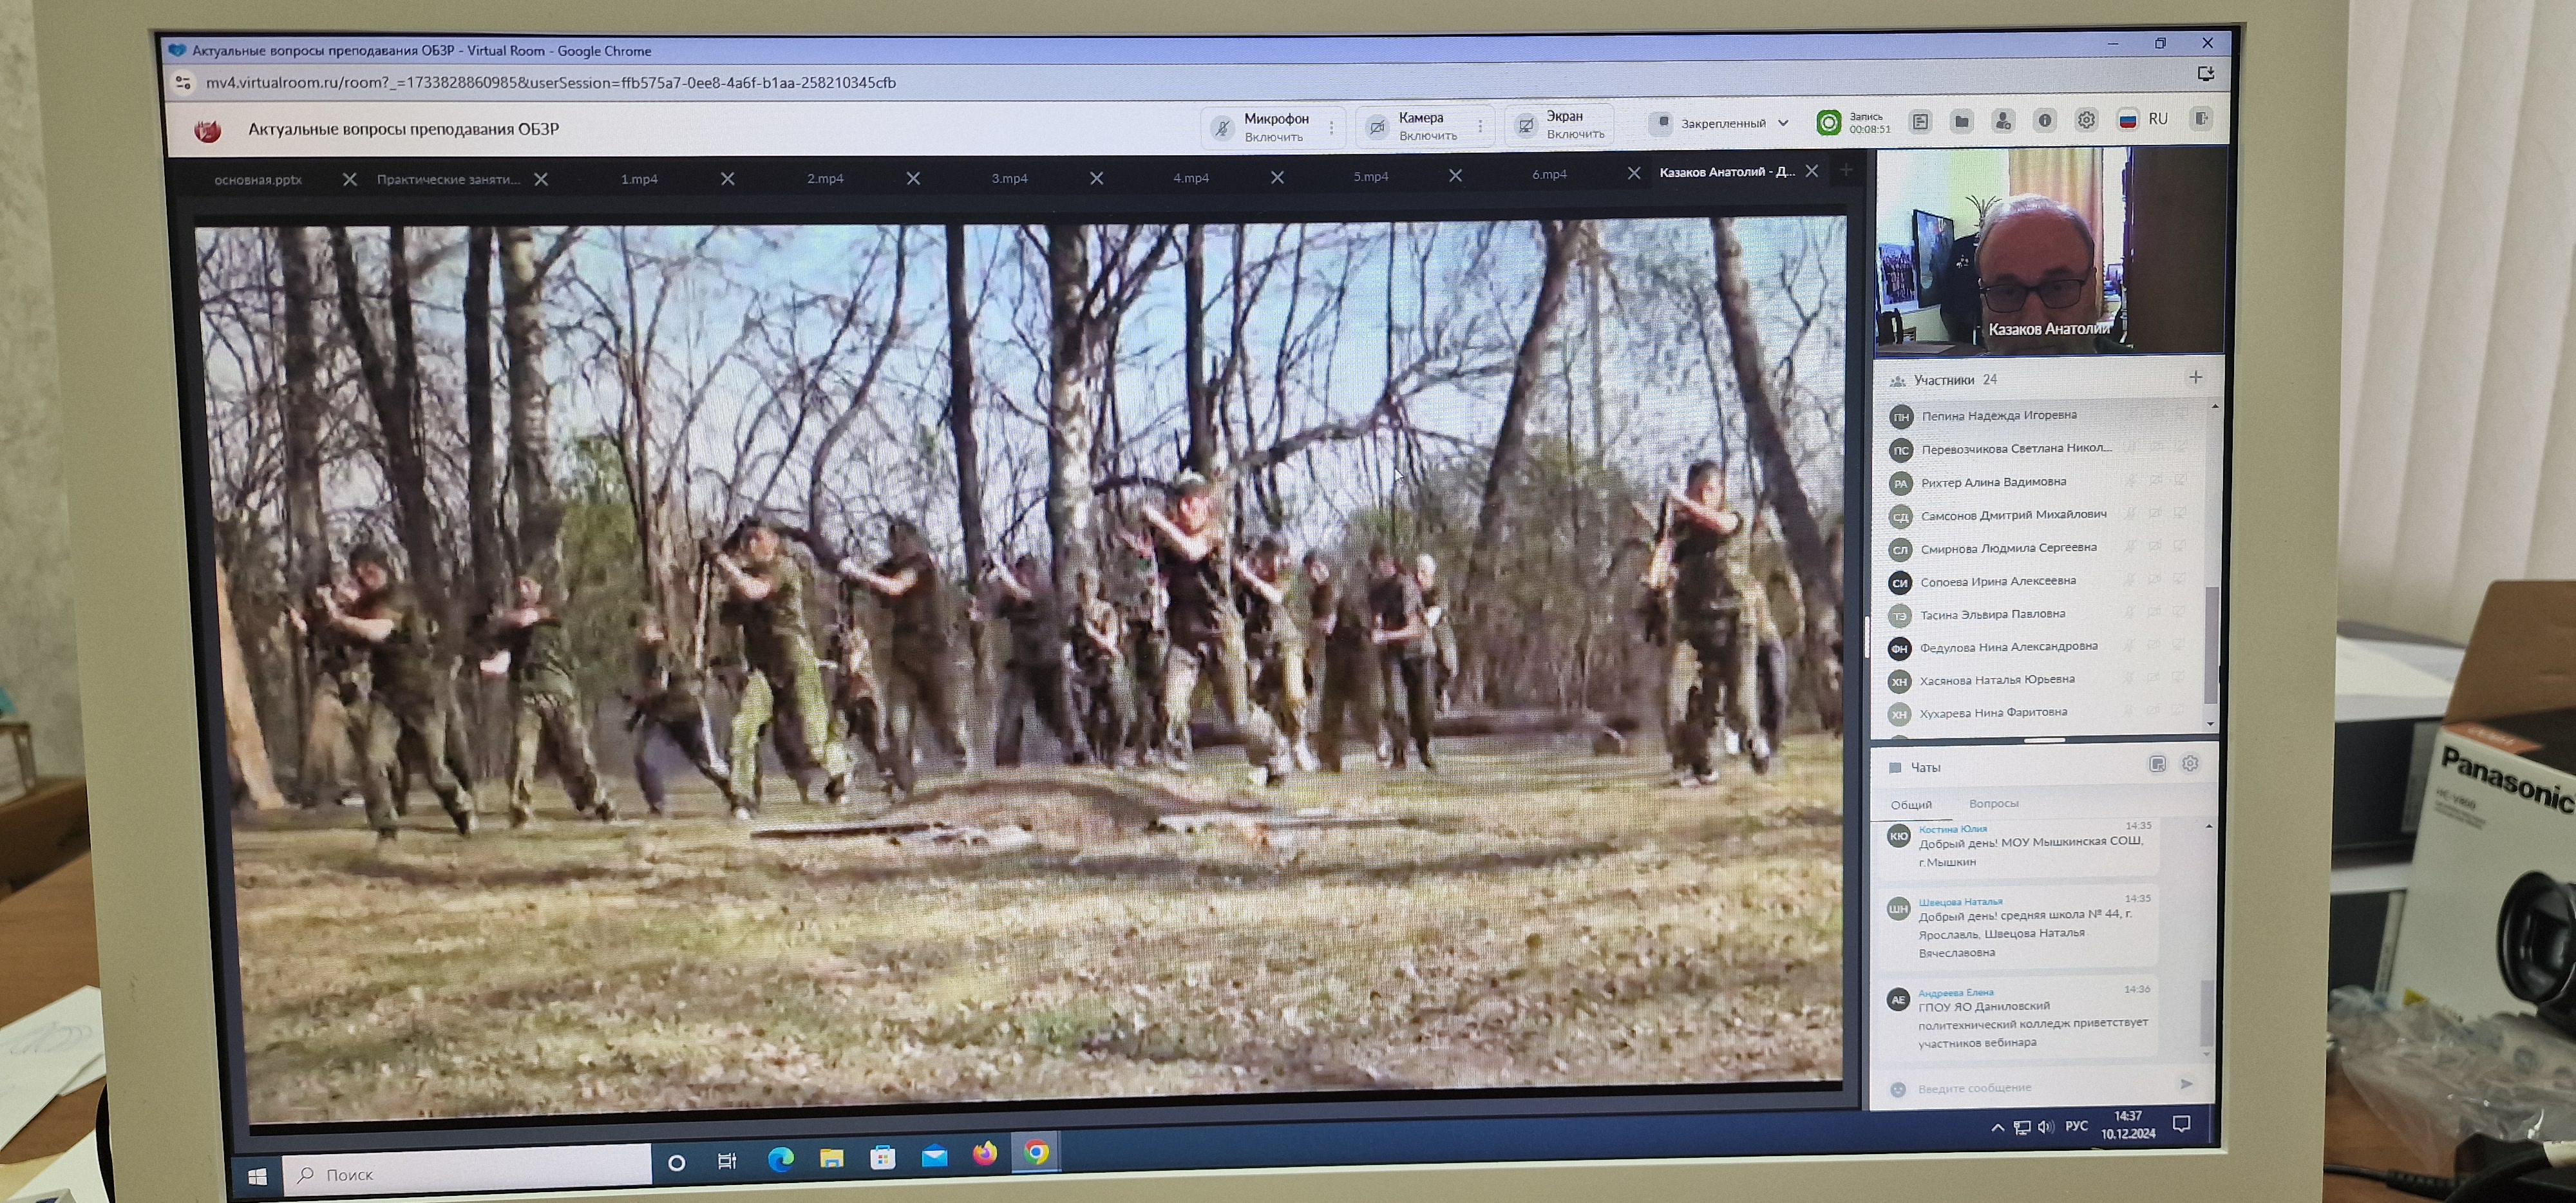Close the 1.mp4 tab
This screenshot has height=1203, width=2576.
pos(728,178)
